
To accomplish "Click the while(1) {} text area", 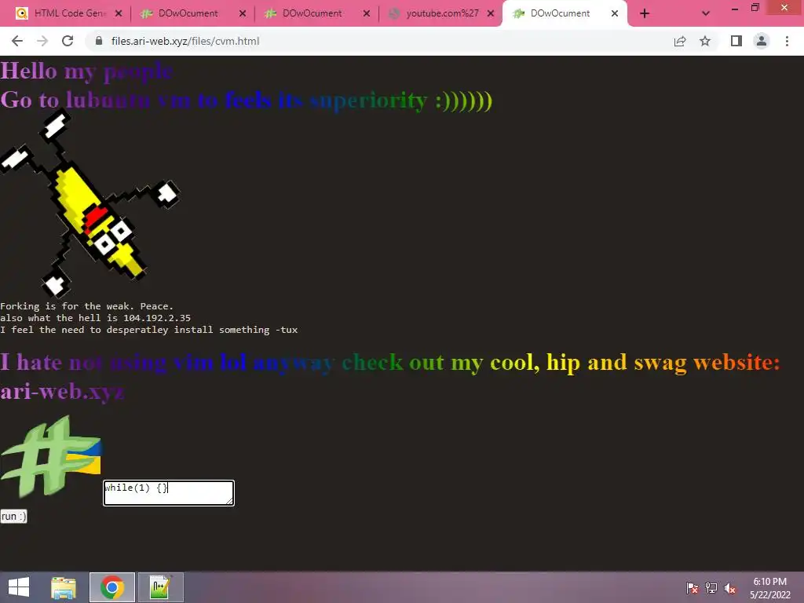I will coord(169,493).
